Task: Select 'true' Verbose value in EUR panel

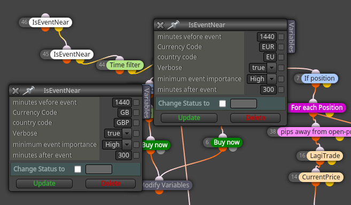Action: pyautogui.click(x=258, y=68)
